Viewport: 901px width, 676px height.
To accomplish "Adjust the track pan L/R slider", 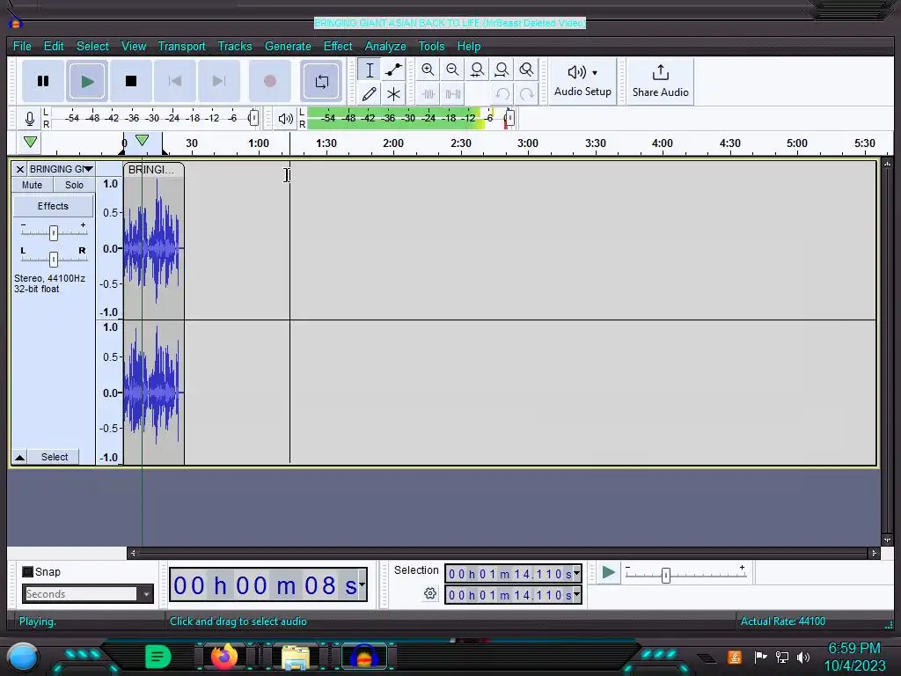I will [x=54, y=260].
